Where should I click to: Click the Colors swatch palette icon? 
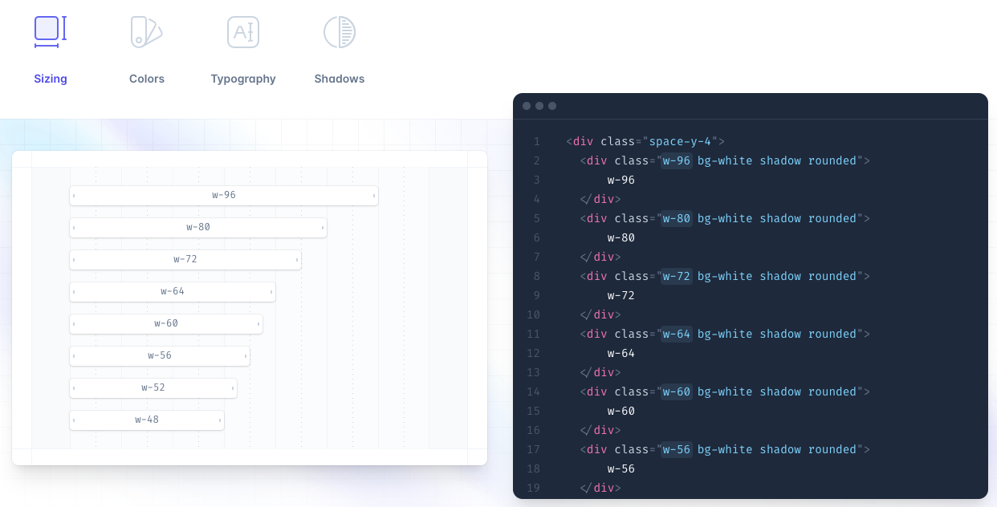click(146, 32)
